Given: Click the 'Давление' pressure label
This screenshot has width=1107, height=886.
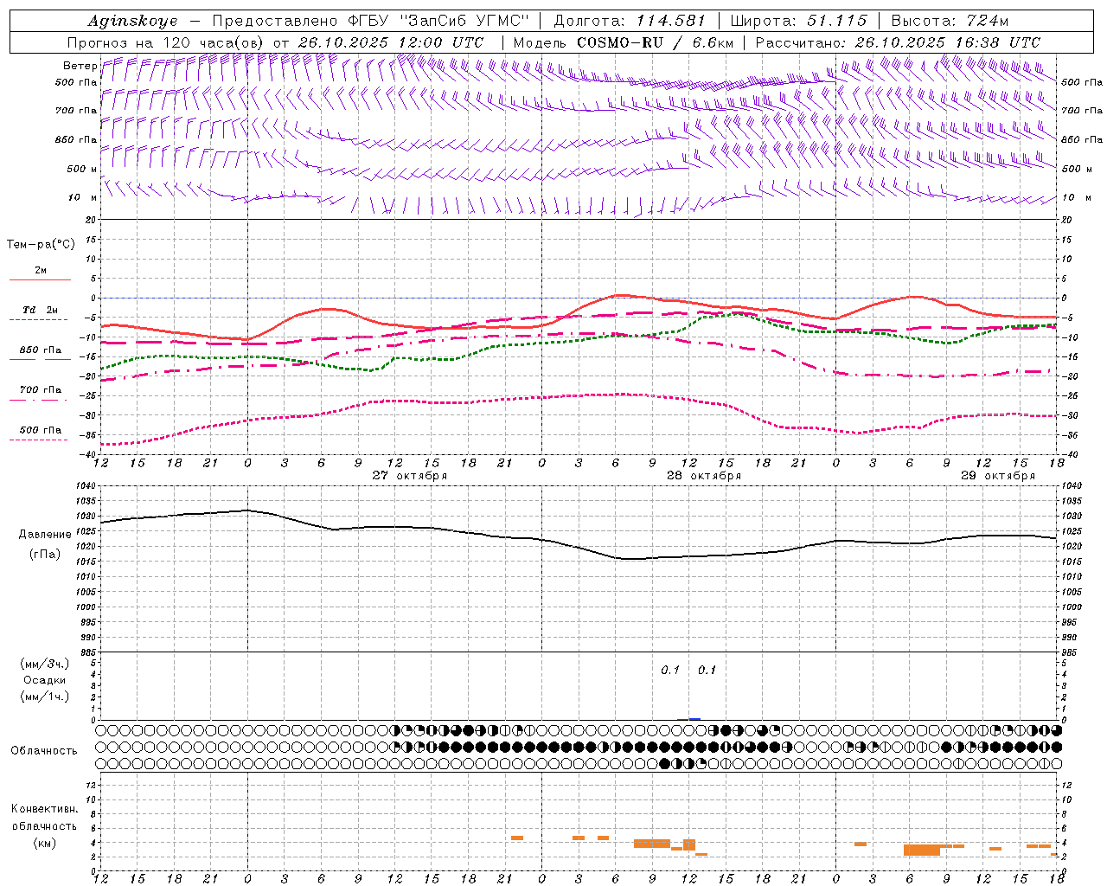Looking at the screenshot, I should 45,535.
